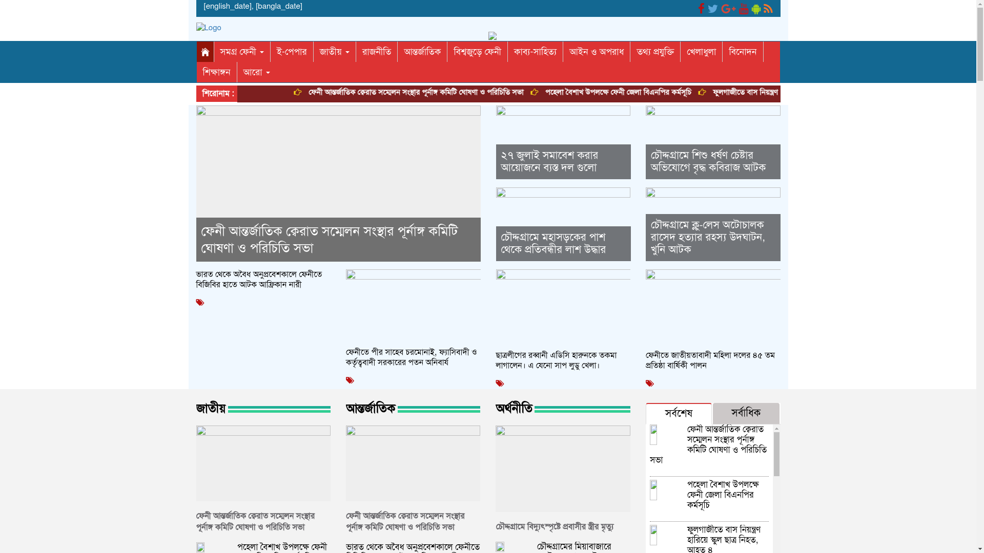Click the Google Plus icon

728,9
